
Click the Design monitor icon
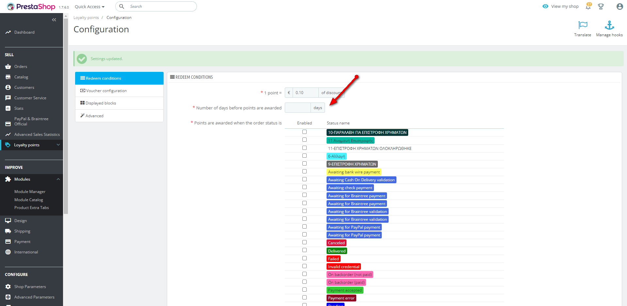click(x=8, y=221)
